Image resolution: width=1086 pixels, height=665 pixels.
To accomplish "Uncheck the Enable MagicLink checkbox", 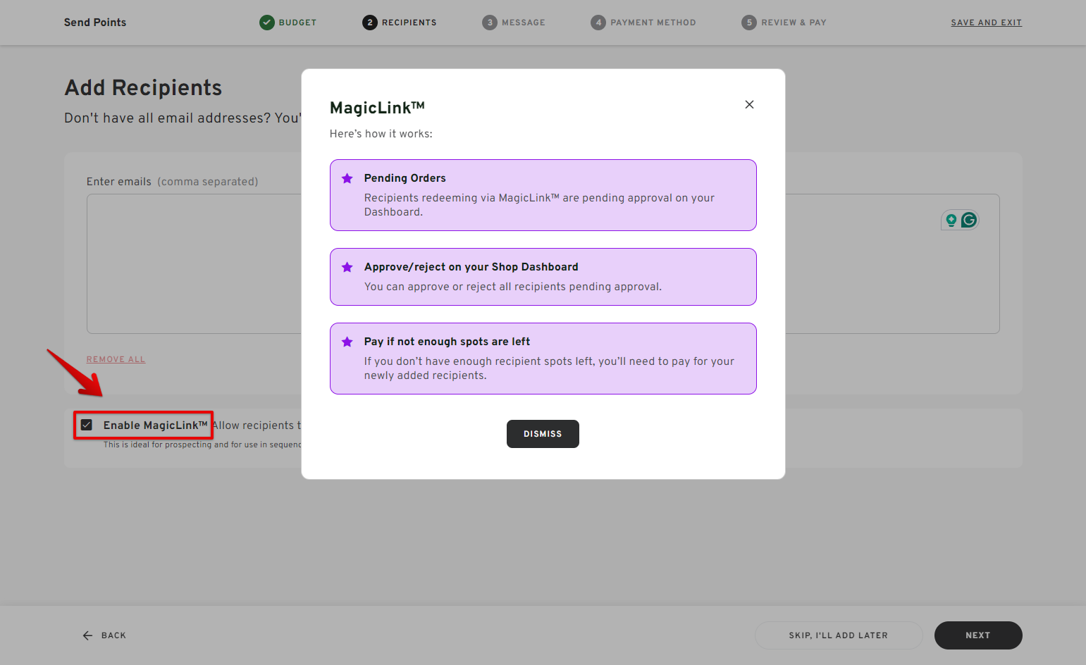I will [x=87, y=424].
